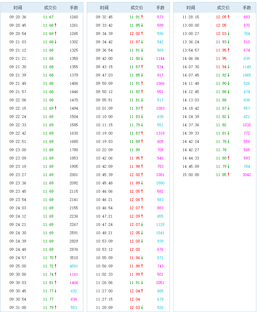Viewport: 257px width, 312px height.
Task: Click the 手数 header above volume 573
Action: tap(160, 8)
